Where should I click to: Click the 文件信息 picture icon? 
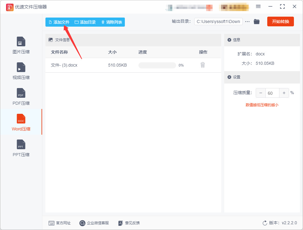pos(51,40)
